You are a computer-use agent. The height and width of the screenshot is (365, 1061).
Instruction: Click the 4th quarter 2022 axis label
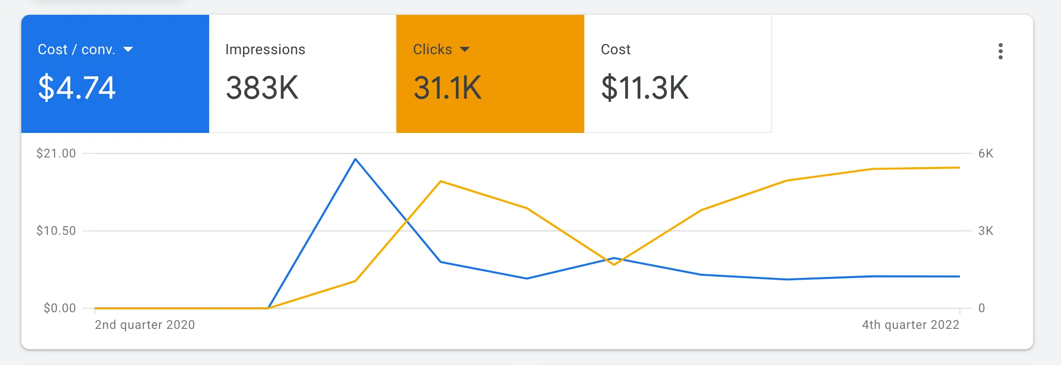910,325
